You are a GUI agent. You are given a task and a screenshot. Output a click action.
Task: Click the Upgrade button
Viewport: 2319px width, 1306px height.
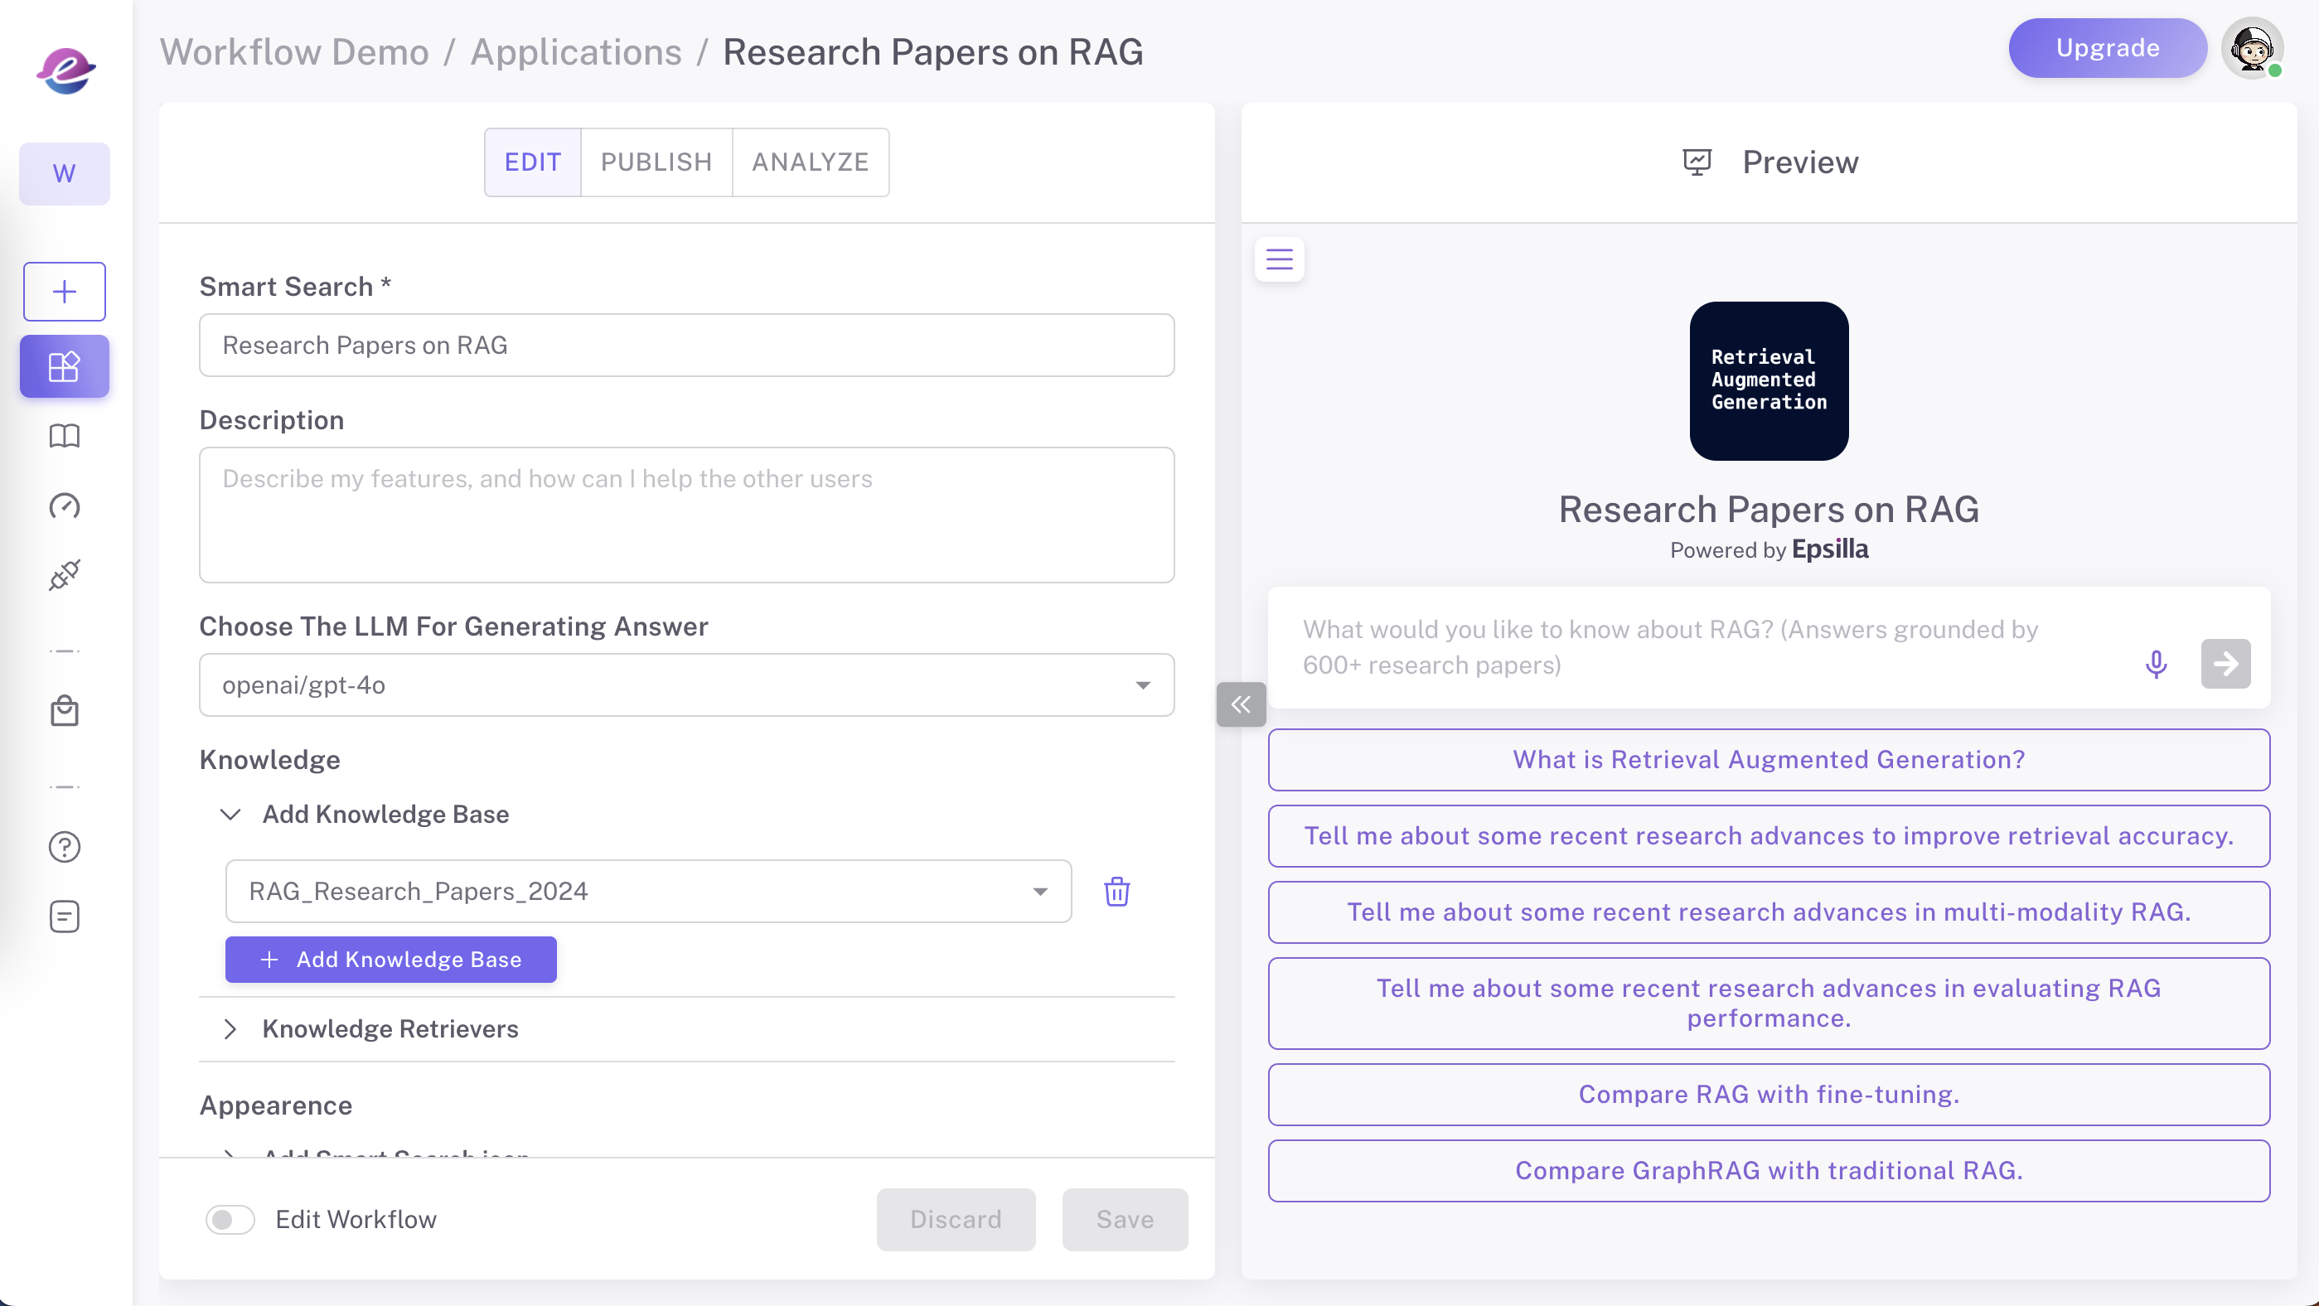coord(2107,48)
